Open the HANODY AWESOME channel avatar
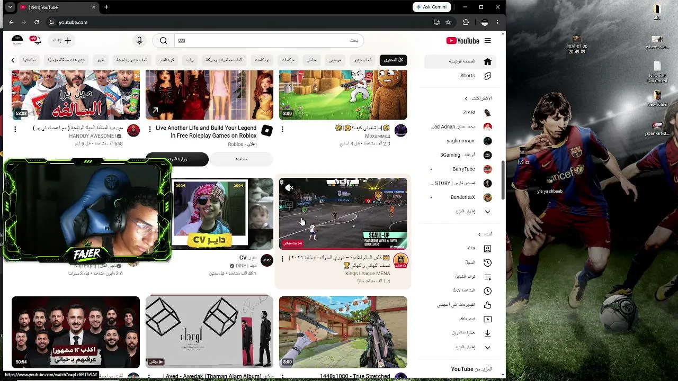678x381 pixels. click(x=133, y=131)
